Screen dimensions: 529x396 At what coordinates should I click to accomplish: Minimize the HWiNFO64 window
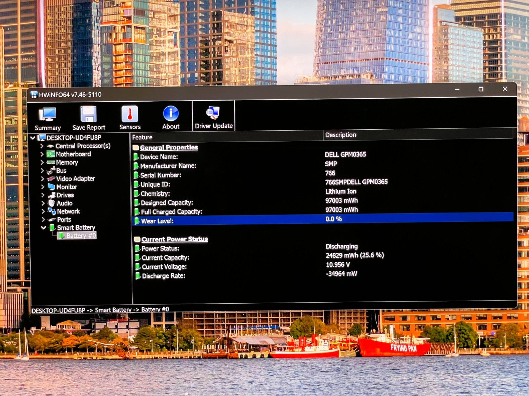(x=457, y=89)
